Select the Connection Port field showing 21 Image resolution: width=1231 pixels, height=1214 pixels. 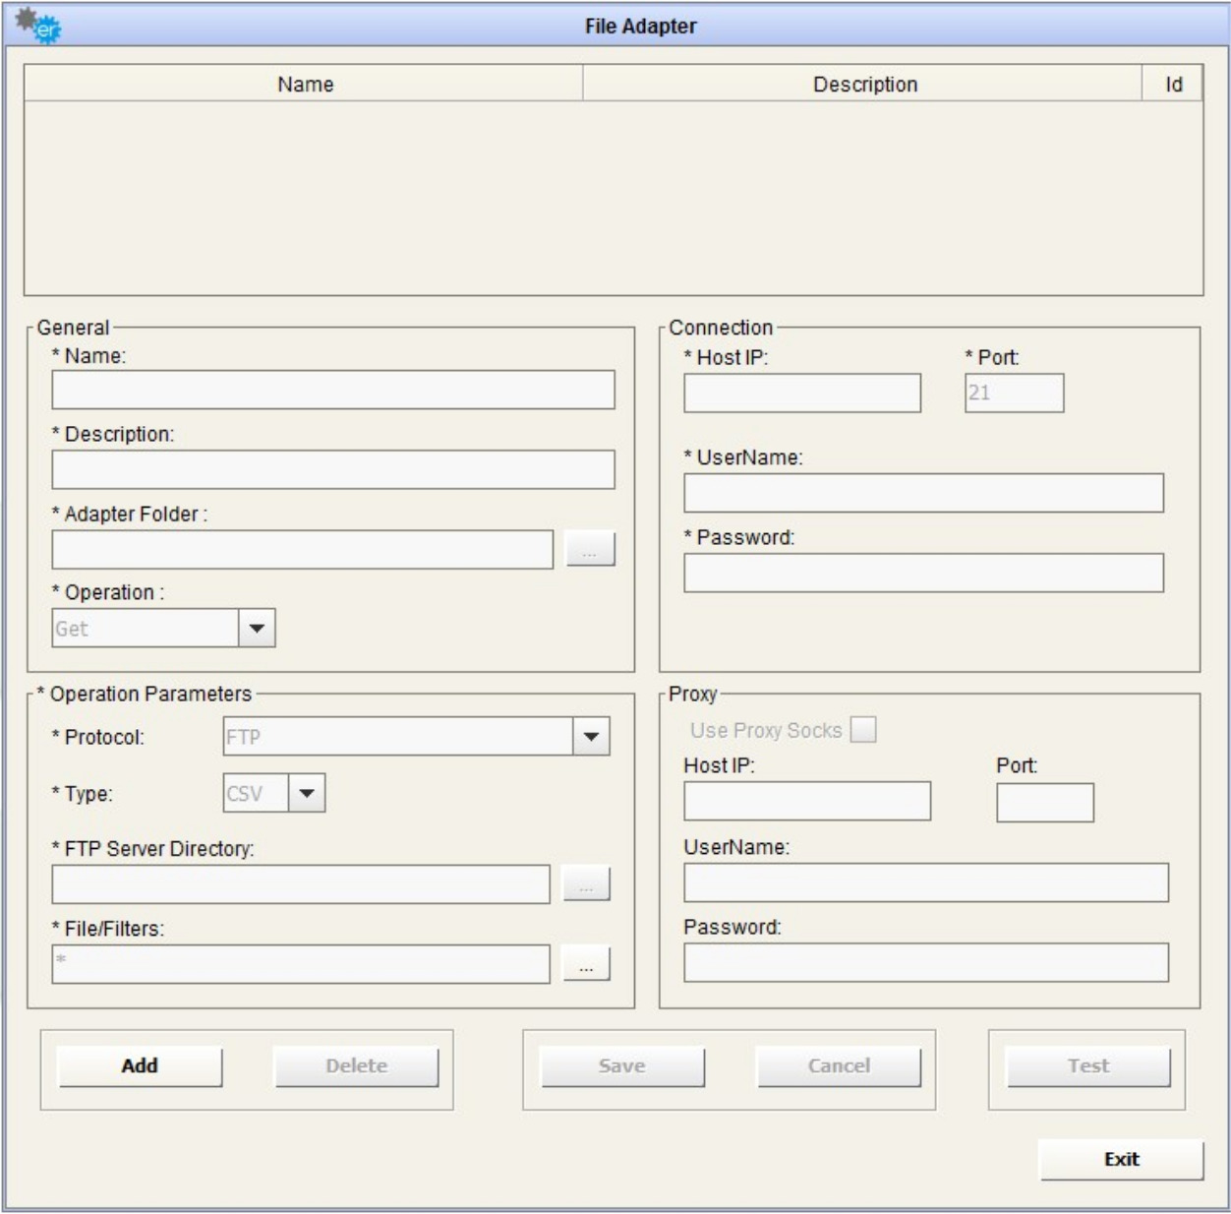pos(1014,394)
